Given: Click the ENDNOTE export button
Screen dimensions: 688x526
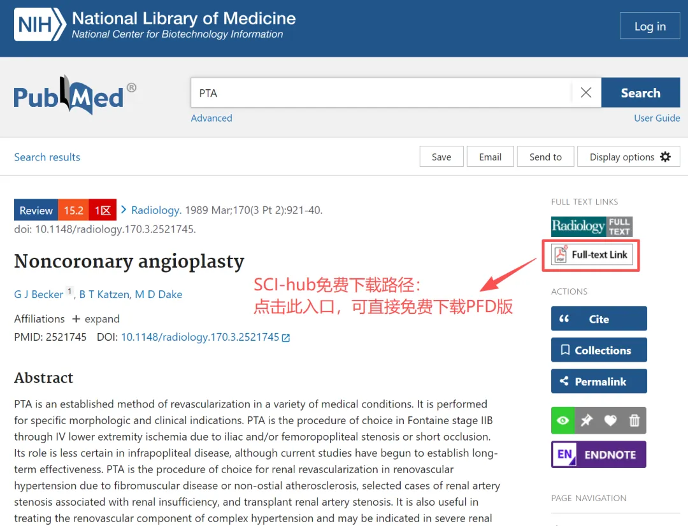Looking at the screenshot, I should pyautogui.click(x=598, y=454).
